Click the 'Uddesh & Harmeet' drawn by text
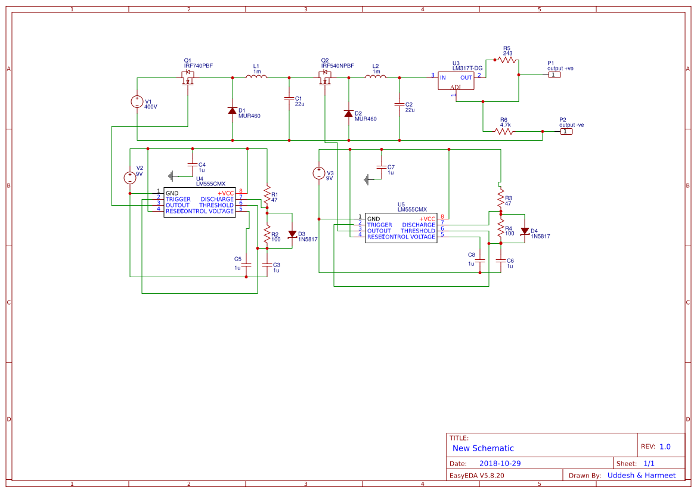This screenshot has width=697, height=493. click(641, 475)
